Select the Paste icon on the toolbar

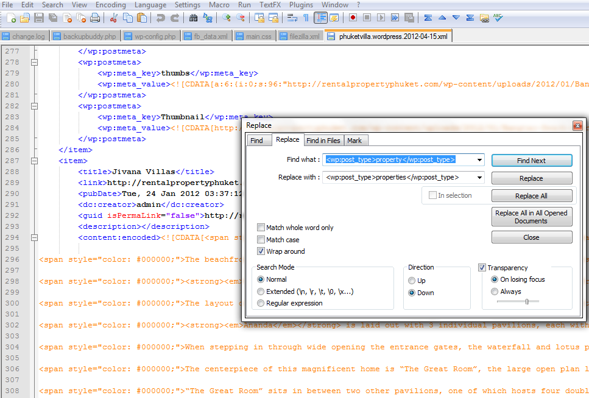[141, 19]
